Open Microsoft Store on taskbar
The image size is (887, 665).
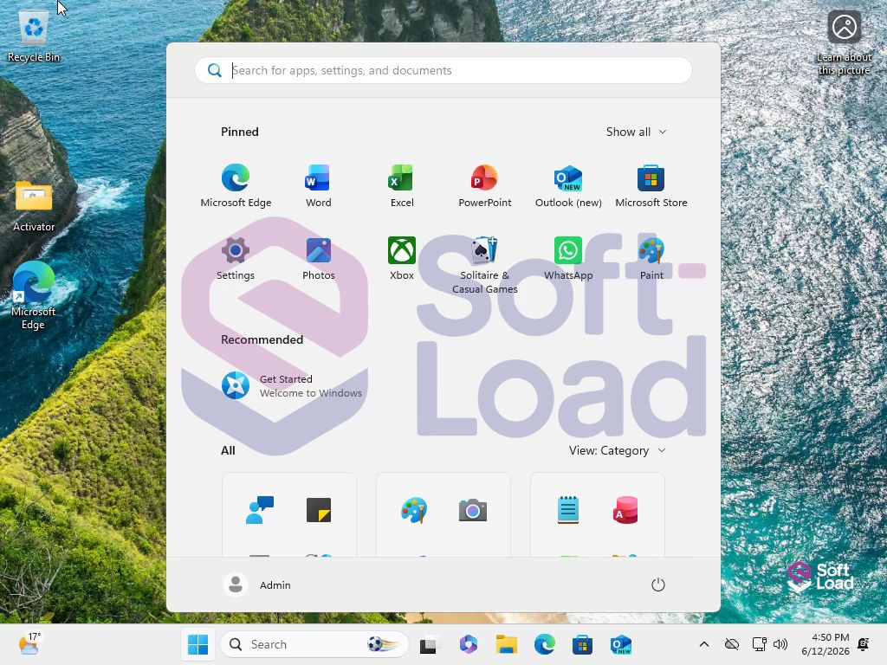[x=582, y=644]
